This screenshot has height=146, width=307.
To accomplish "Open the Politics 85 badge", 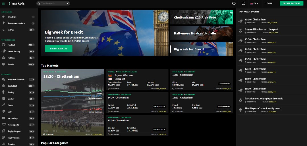I will [32, 58].
